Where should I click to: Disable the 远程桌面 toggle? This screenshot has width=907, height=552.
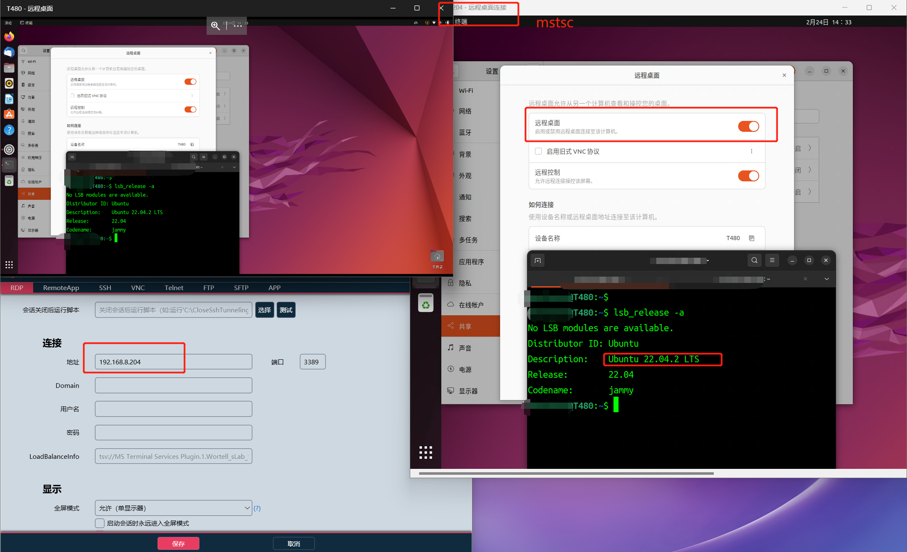point(749,126)
